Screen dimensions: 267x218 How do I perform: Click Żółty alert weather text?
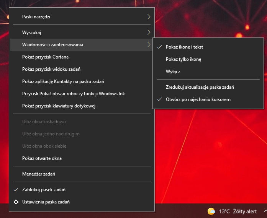[x=245, y=211]
